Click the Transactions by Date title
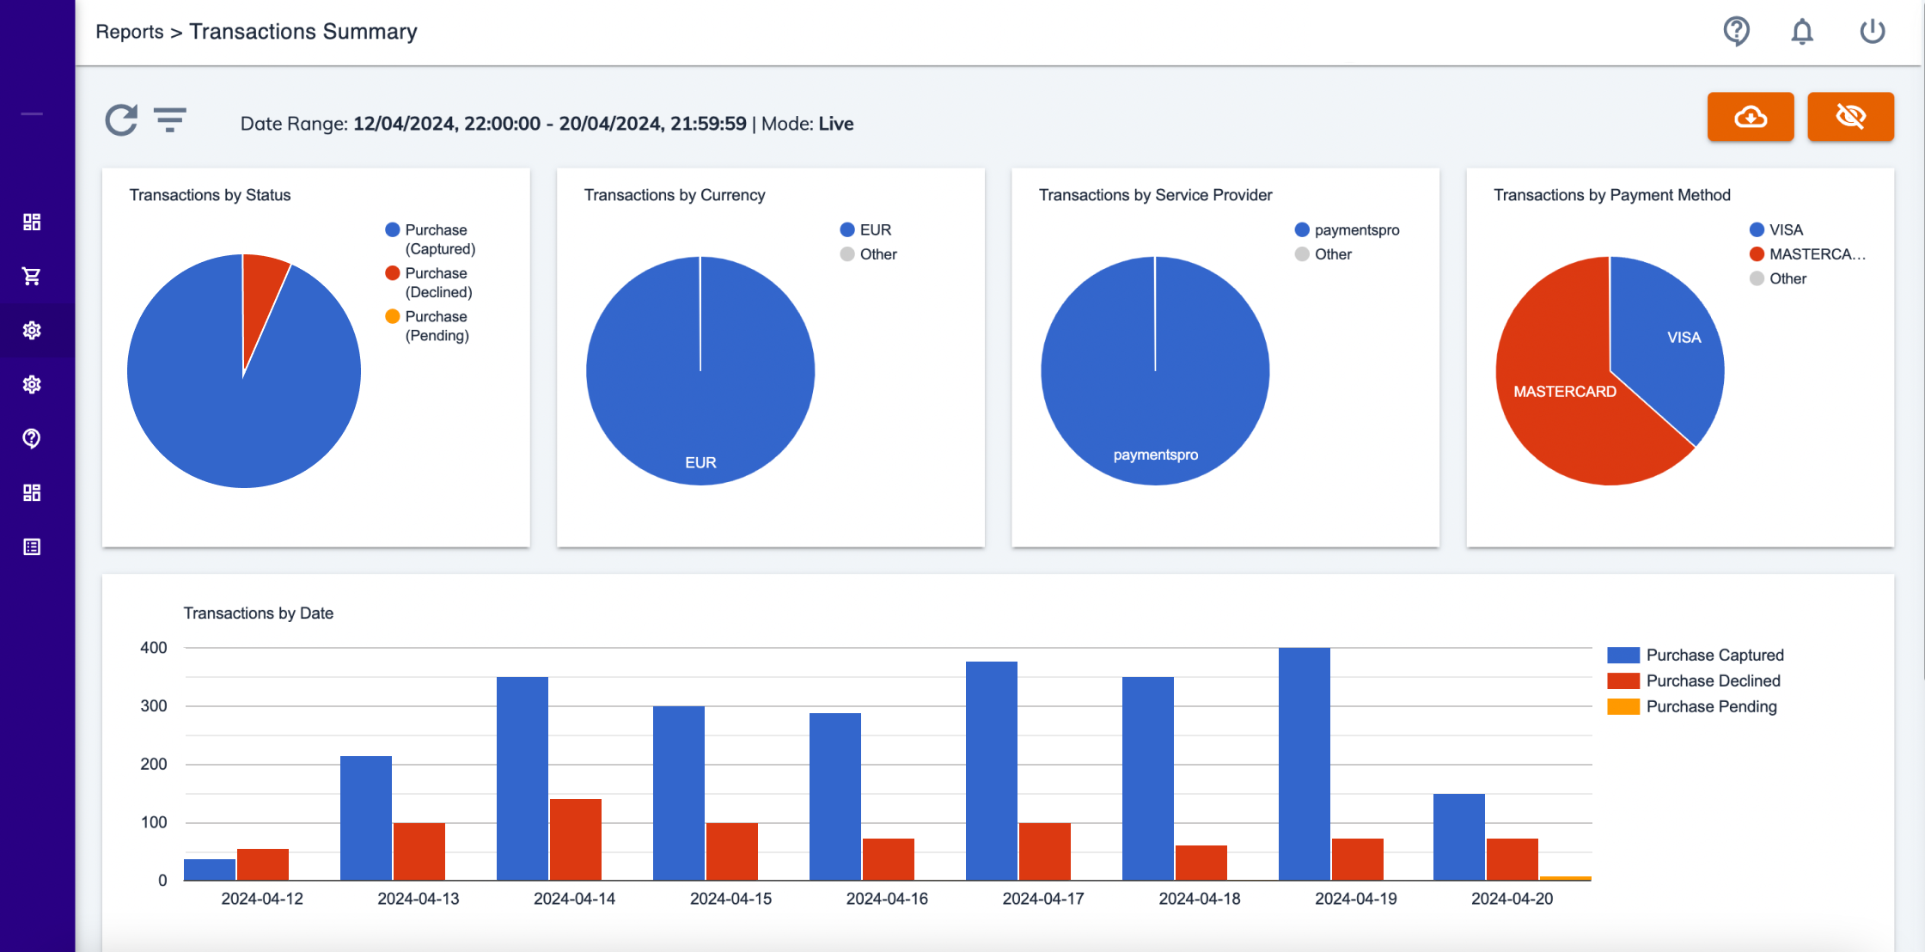The width and height of the screenshot is (1925, 952). pos(258,613)
